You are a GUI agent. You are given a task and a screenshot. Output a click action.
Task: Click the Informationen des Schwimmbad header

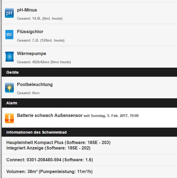pos(89,132)
